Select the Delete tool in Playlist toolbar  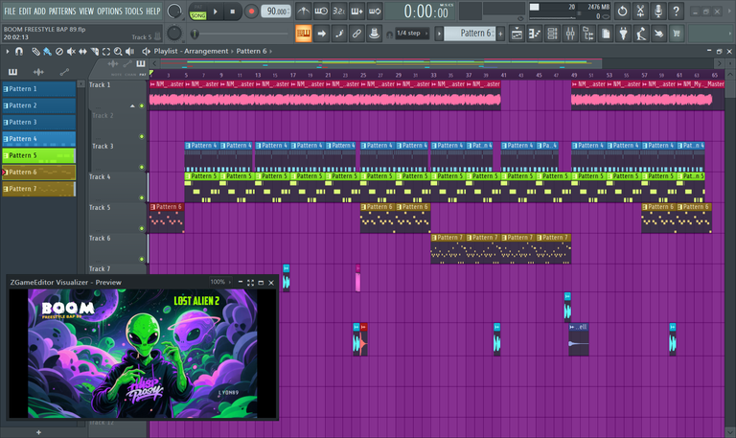click(x=59, y=51)
